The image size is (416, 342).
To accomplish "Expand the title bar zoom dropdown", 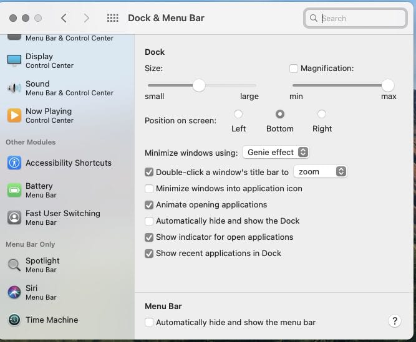I will 320,172.
